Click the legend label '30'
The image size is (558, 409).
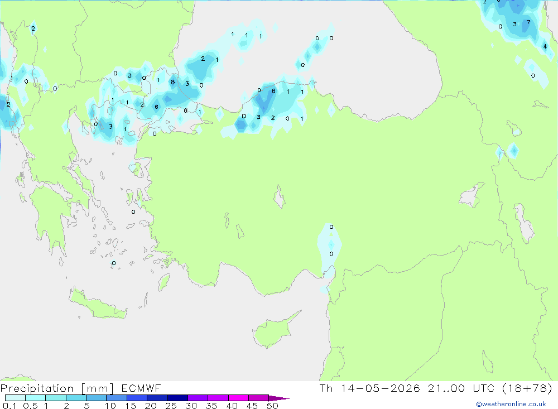coord(191,406)
